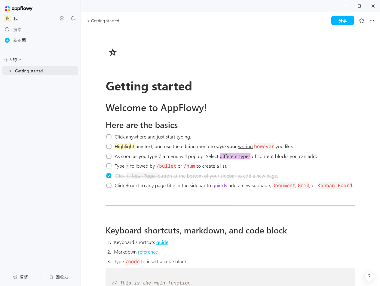Open the templates button at bottom
This screenshot has width=380, height=286.
tap(20, 277)
